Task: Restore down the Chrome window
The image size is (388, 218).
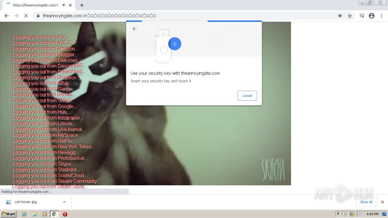Action: pyautogui.click(x=370, y=3)
